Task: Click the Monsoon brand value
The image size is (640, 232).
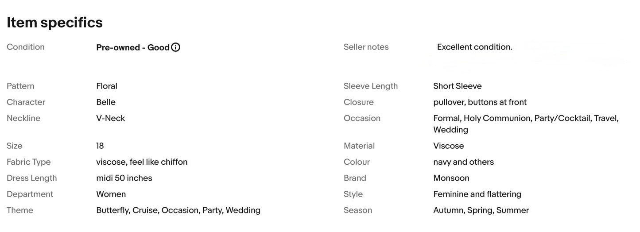Action: click(451, 178)
